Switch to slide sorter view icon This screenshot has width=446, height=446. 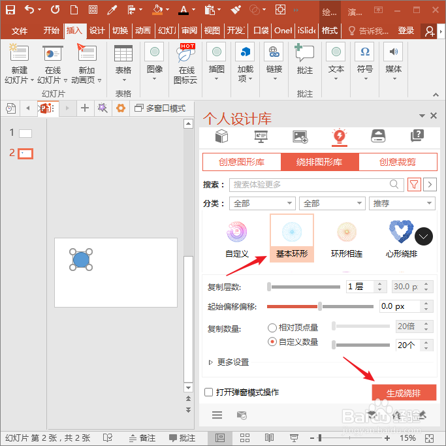(245, 438)
